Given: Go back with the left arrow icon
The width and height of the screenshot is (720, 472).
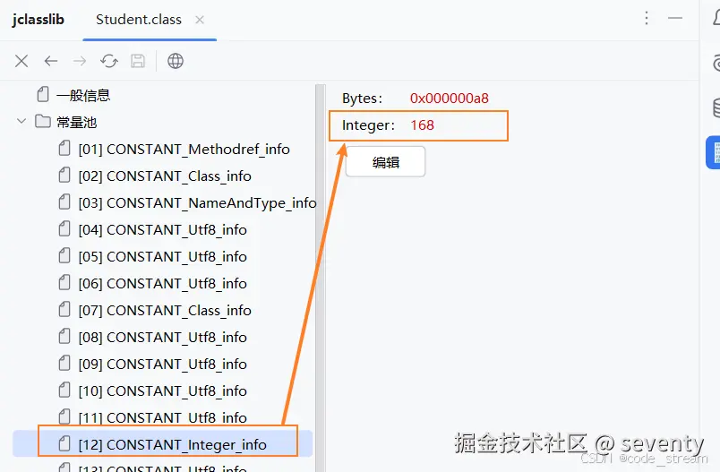Looking at the screenshot, I should (50, 61).
